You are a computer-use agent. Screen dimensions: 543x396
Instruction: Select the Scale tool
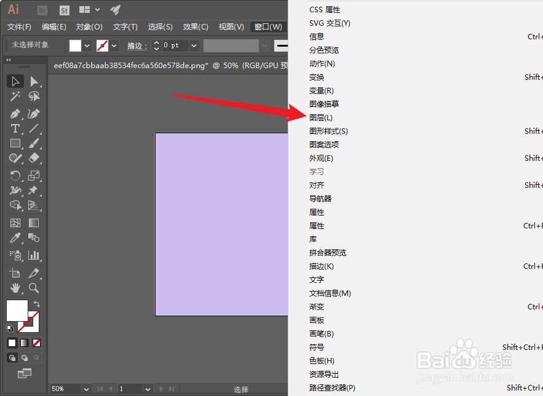tap(34, 176)
